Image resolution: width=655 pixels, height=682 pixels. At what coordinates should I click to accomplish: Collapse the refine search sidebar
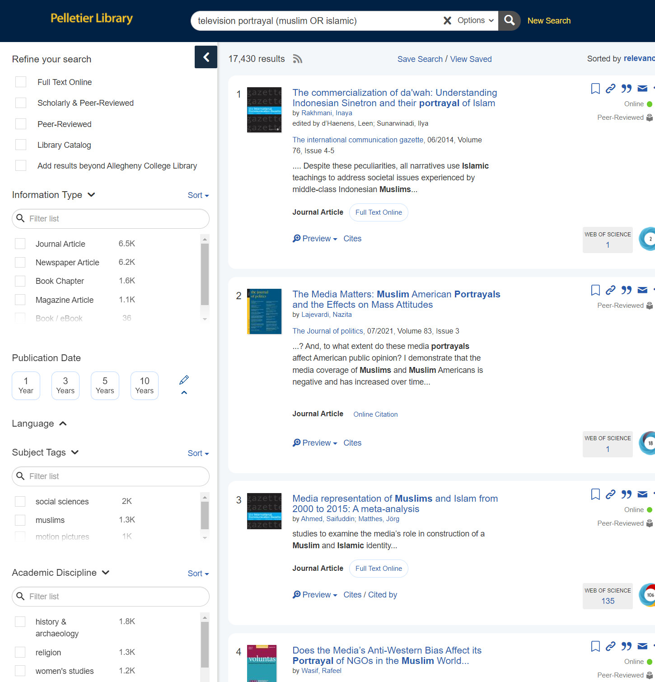pos(206,57)
